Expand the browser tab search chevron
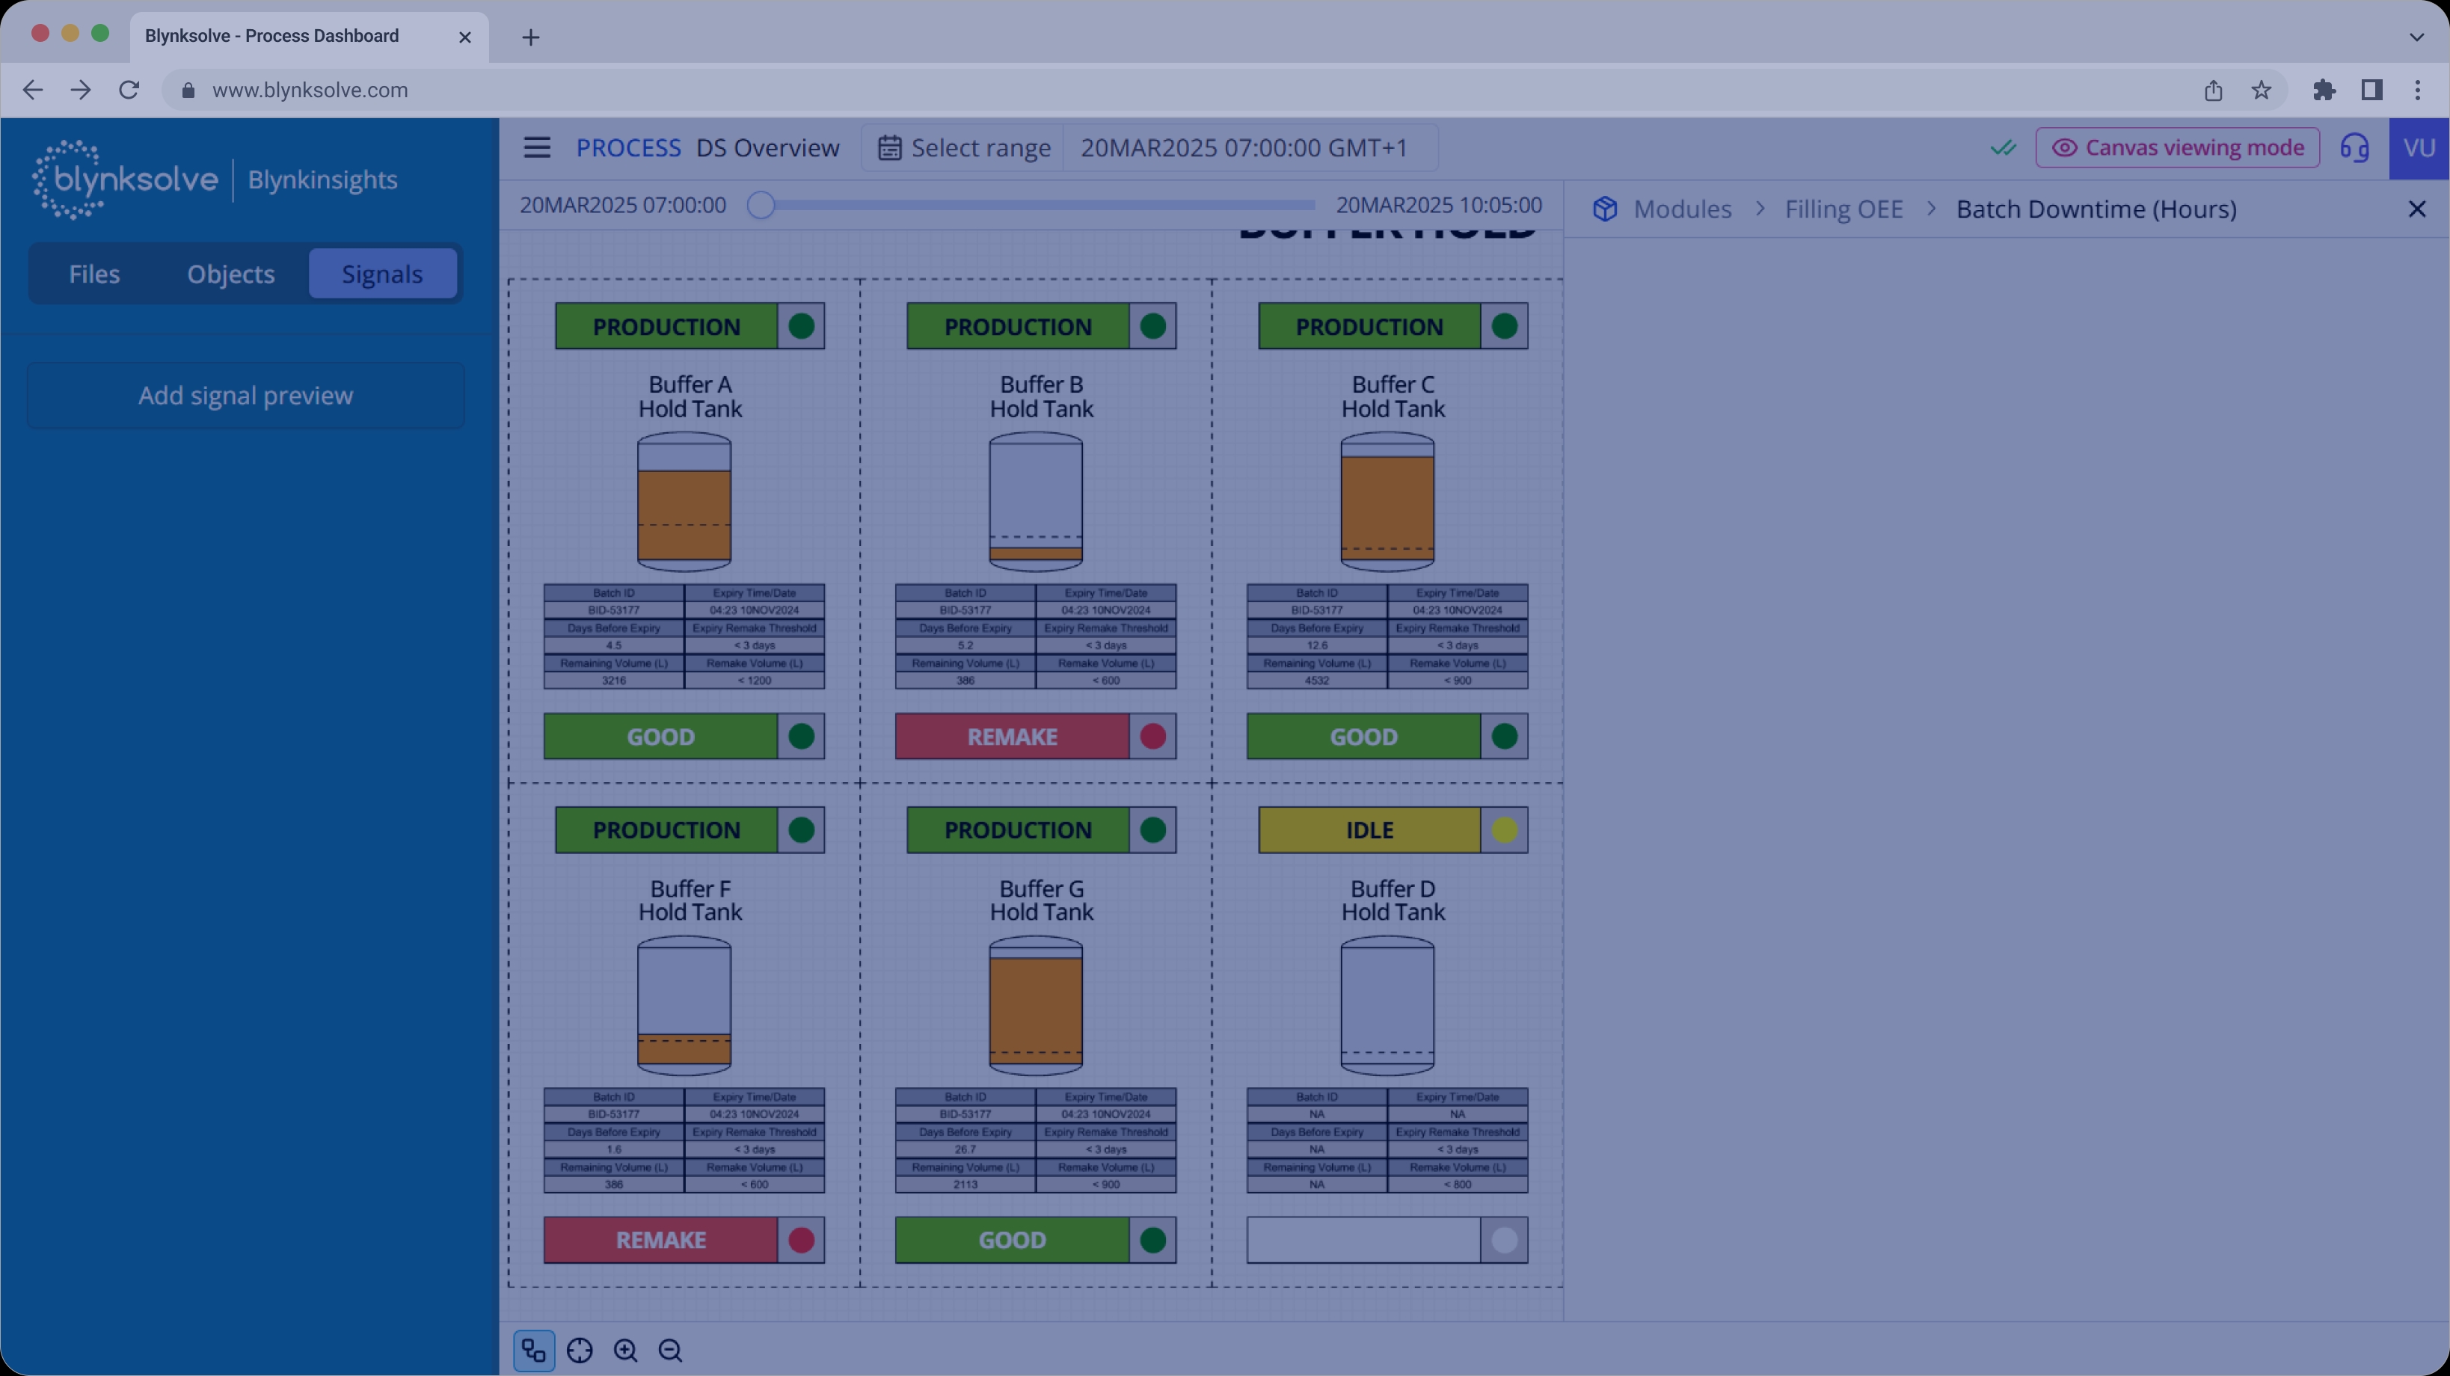Viewport: 2450px width, 1376px height. 2416,37
